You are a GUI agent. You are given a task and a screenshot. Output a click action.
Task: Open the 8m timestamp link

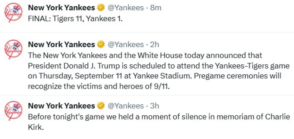point(156,8)
